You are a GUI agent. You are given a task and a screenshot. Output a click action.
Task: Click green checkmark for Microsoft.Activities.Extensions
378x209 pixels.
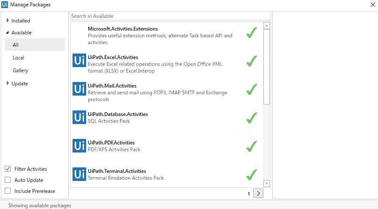click(252, 33)
